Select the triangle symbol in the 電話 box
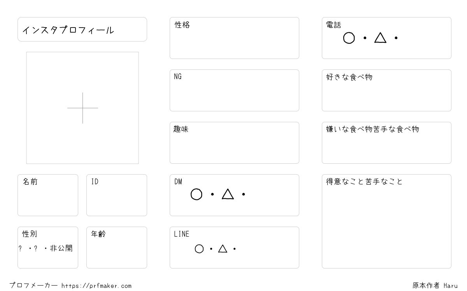467x291 pixels. point(380,38)
